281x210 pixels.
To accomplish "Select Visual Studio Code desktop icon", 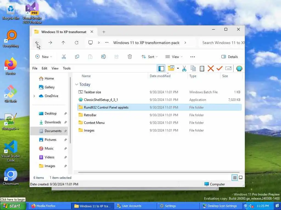I will 11,151.
